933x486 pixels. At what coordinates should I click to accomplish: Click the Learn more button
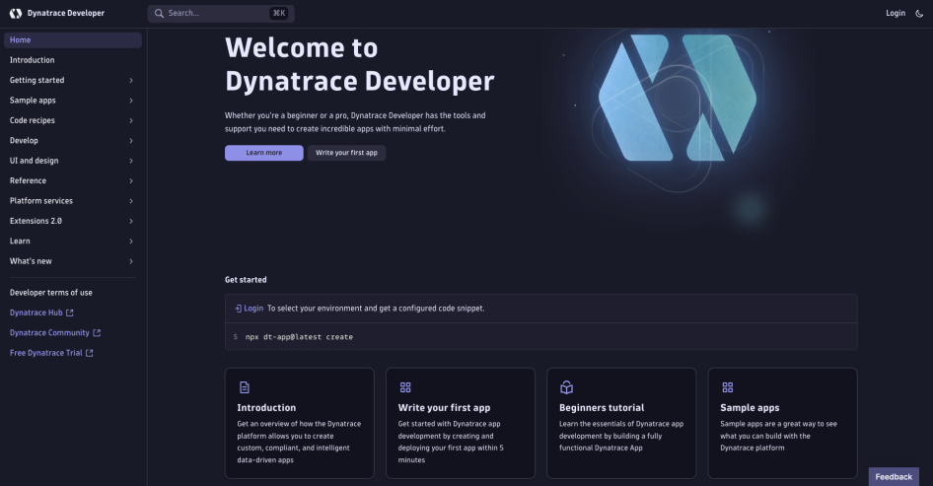pyautogui.click(x=264, y=153)
